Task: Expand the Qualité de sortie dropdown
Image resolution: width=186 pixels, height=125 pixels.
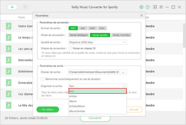Action: click(x=98, y=42)
